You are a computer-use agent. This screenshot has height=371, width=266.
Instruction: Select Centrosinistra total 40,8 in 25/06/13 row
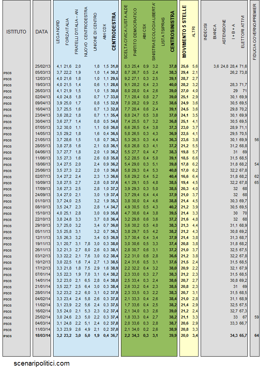(173, 171)
